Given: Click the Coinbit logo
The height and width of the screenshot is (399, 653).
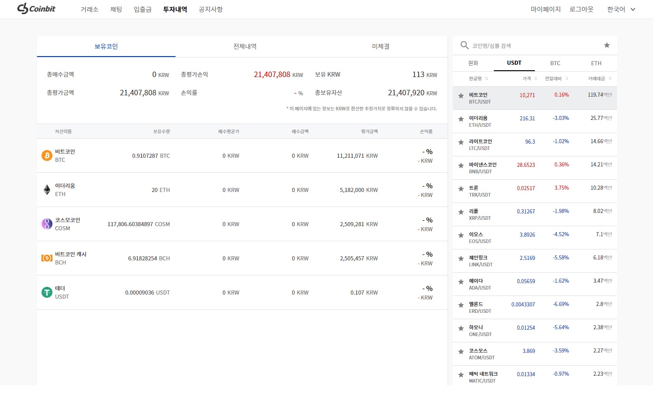Looking at the screenshot, I should coord(36,9).
